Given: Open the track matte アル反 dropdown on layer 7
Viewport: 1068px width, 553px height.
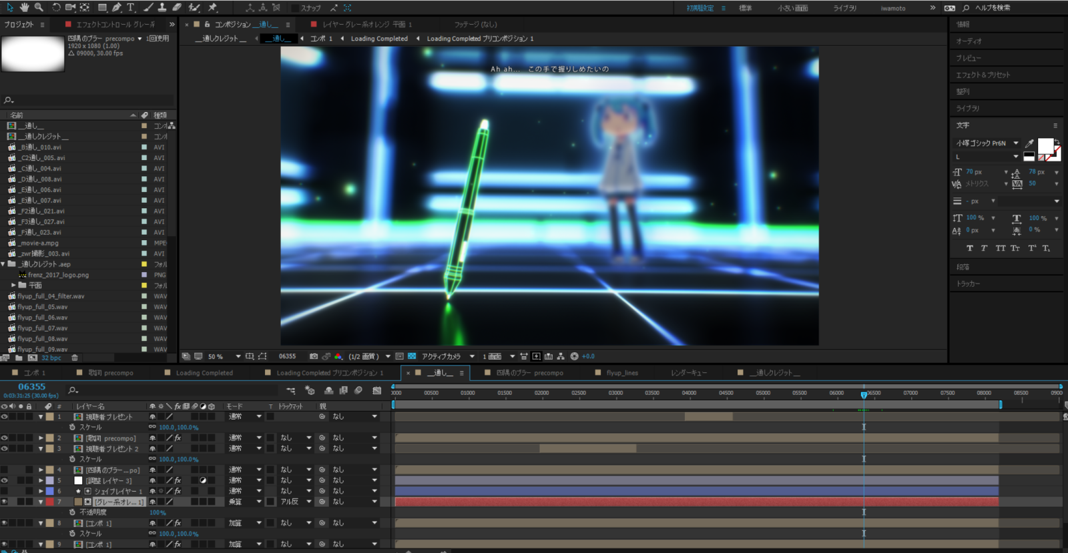Looking at the screenshot, I should click(x=296, y=502).
